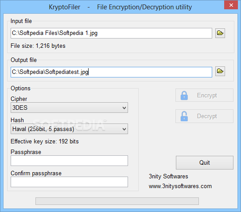Click the Quit button
Screen dimensions: 241x212
[x=204, y=162]
